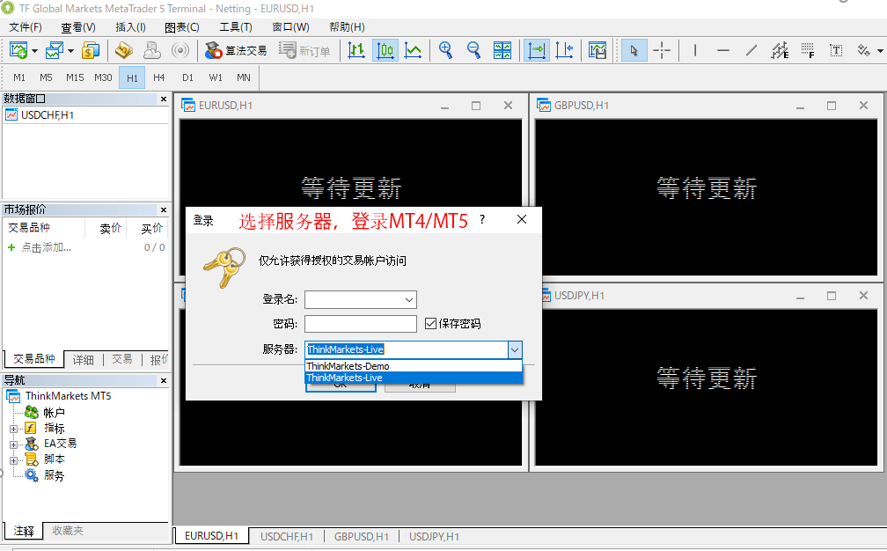Click the Market Watch dollar icon
Viewport: 887px width, 551px height.
(91, 50)
